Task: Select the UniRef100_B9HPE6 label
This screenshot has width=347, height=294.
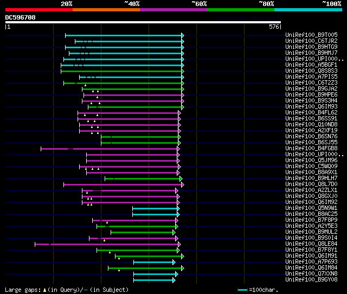Action: coord(311,94)
